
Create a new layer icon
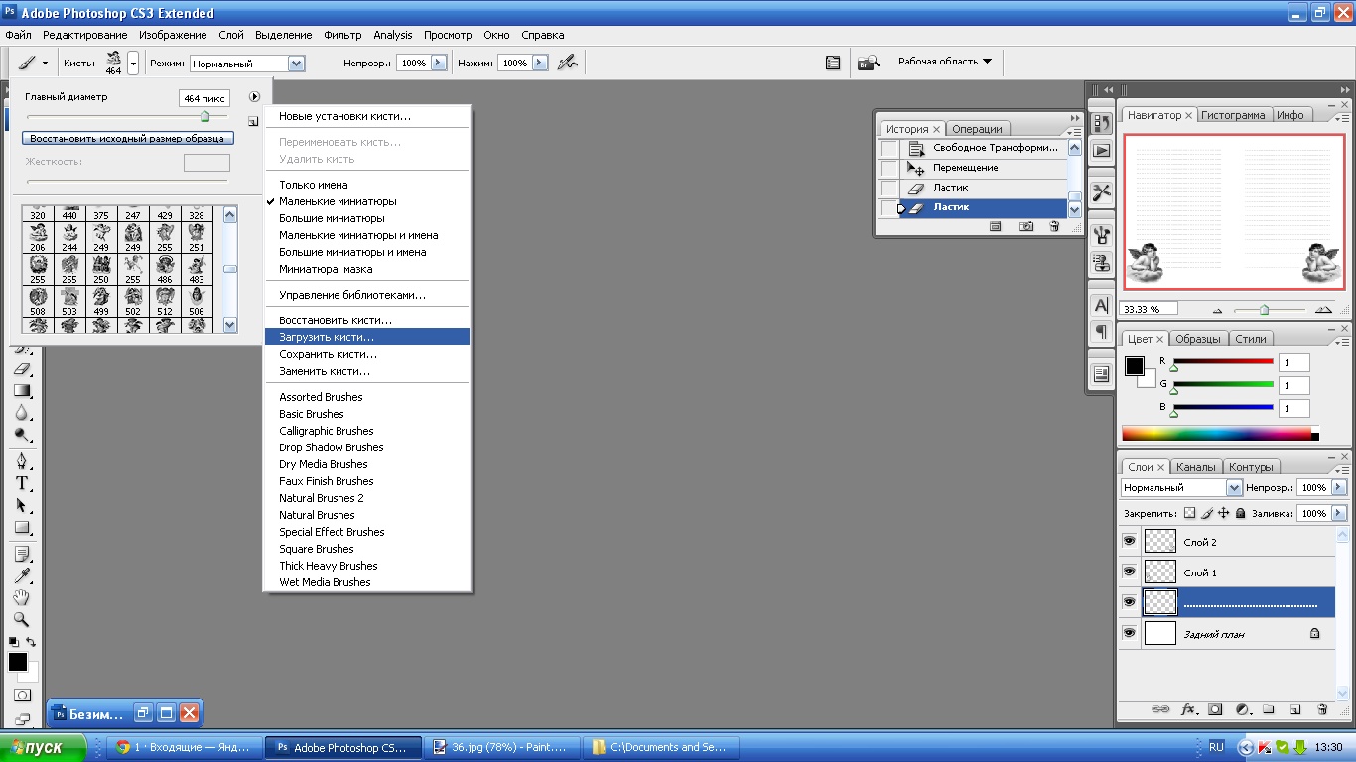click(1294, 709)
